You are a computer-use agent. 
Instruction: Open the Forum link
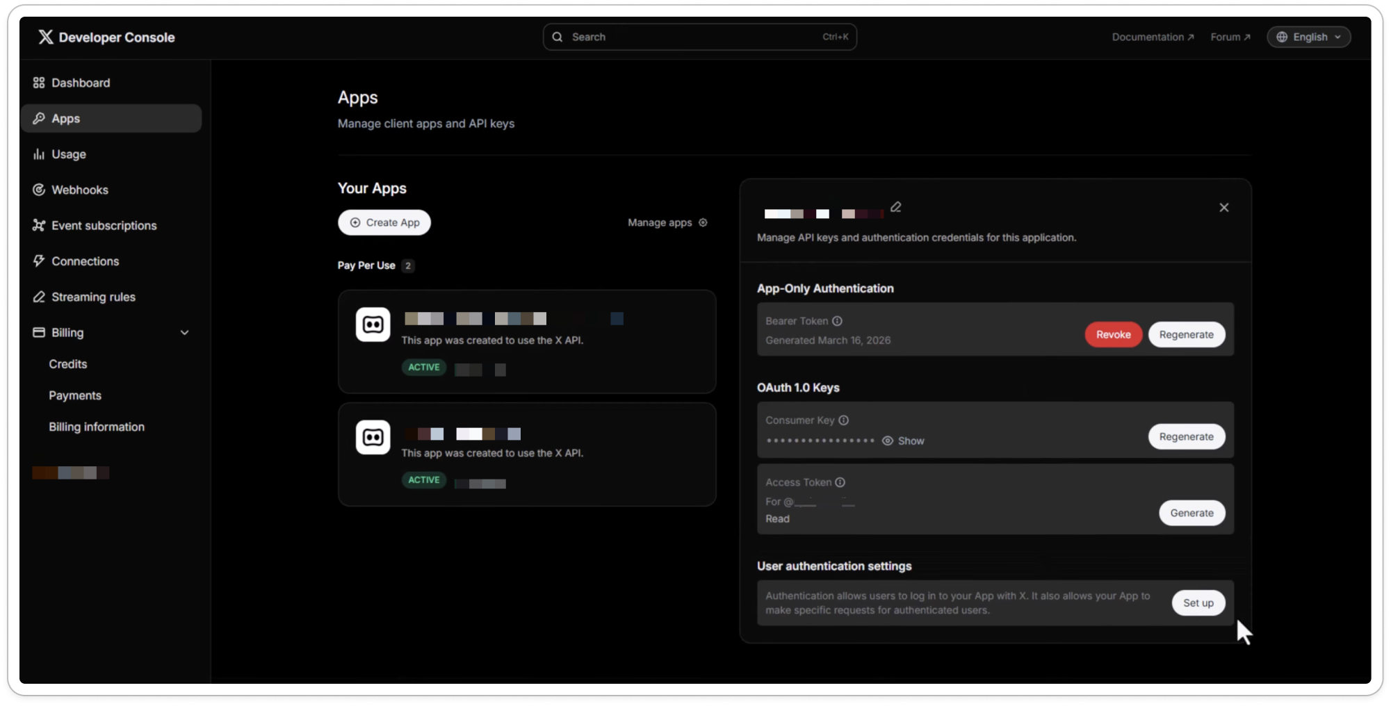pyautogui.click(x=1230, y=37)
